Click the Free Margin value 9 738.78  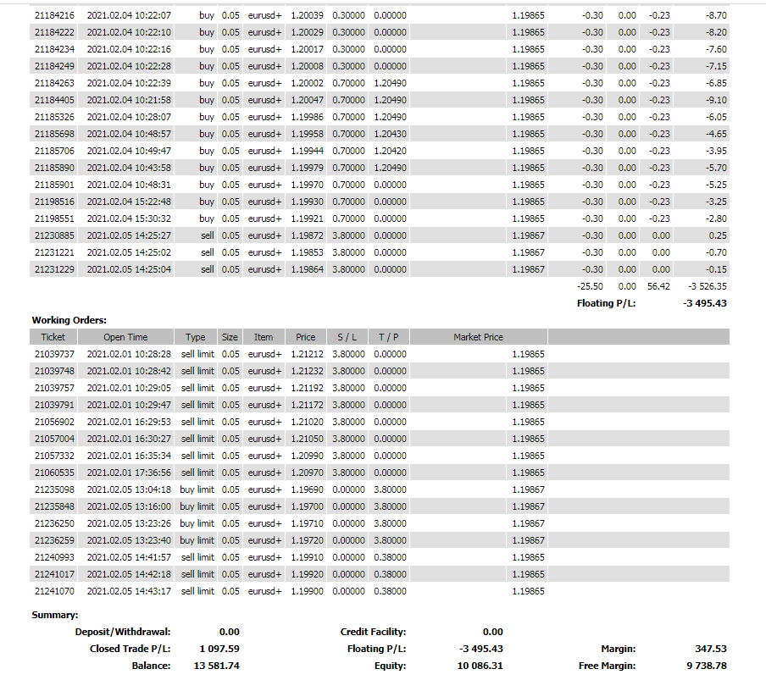704,666
